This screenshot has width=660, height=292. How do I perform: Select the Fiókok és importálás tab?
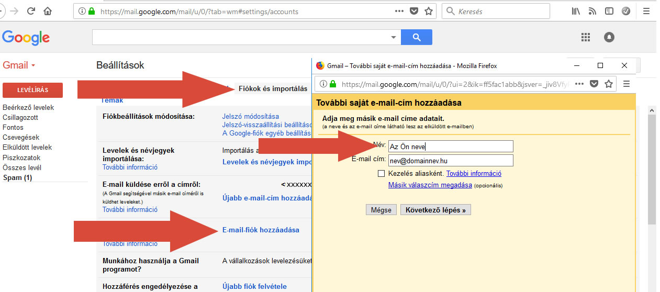point(273,88)
